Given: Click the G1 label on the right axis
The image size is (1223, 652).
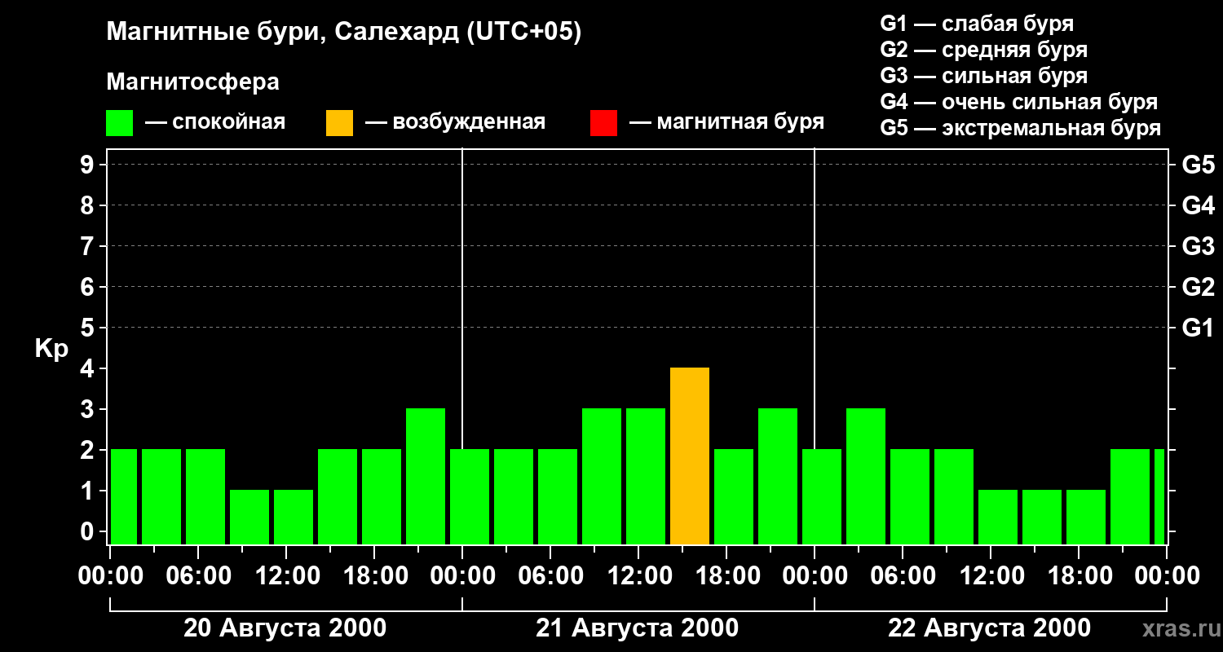Looking at the screenshot, I should coord(1198,328).
